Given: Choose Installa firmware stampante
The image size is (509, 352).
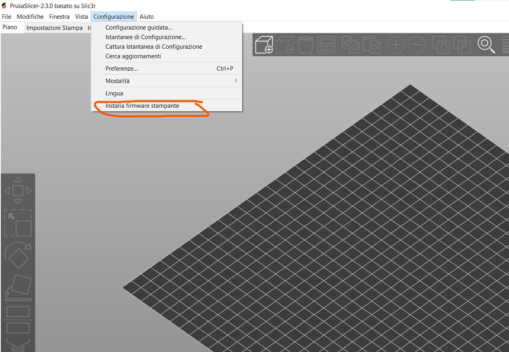Looking at the screenshot, I should tap(142, 106).
